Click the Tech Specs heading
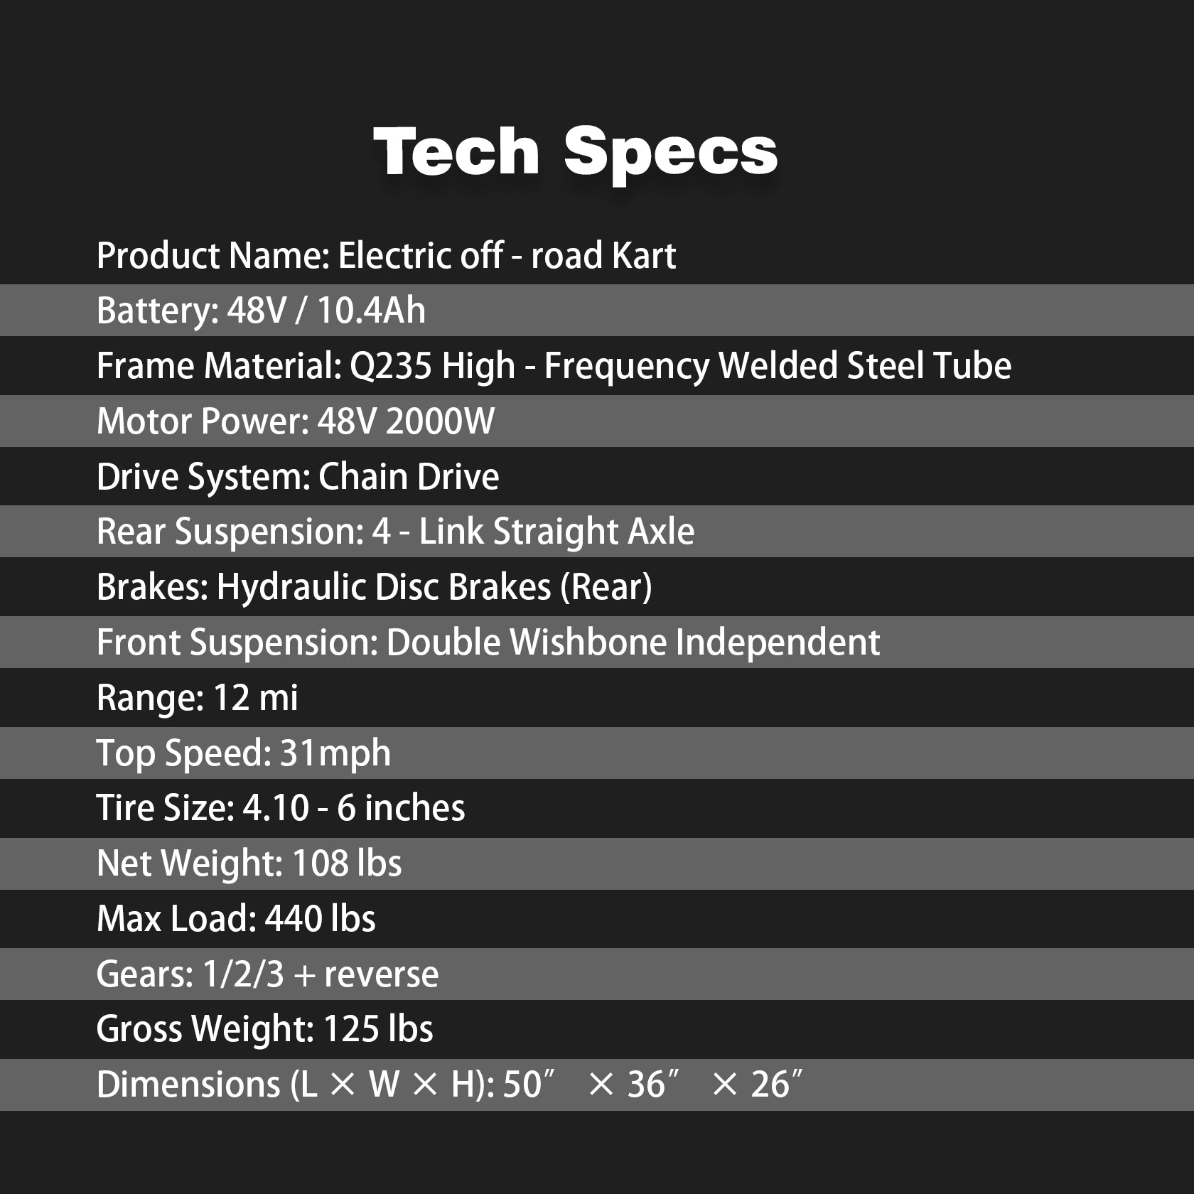Screen dimensions: 1194x1194 point(575,151)
